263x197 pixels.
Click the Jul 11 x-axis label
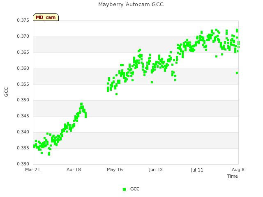point(197,170)
